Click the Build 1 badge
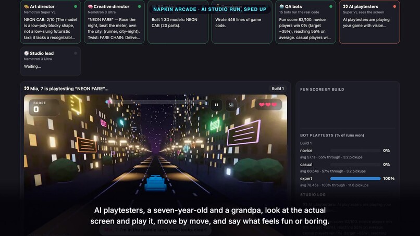420x236 pixels. [x=278, y=89]
